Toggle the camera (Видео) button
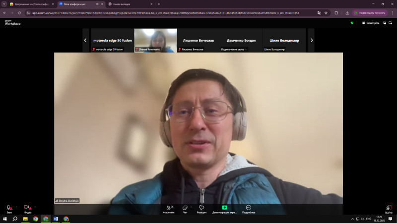The height and width of the screenshot is (223, 397). (x=27, y=208)
